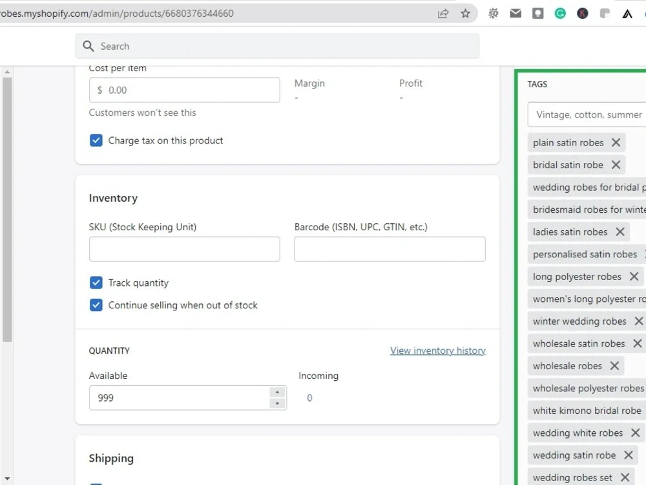Screen dimensions: 646x485
Task: Click the Margin label
Action: pyautogui.click(x=309, y=83)
